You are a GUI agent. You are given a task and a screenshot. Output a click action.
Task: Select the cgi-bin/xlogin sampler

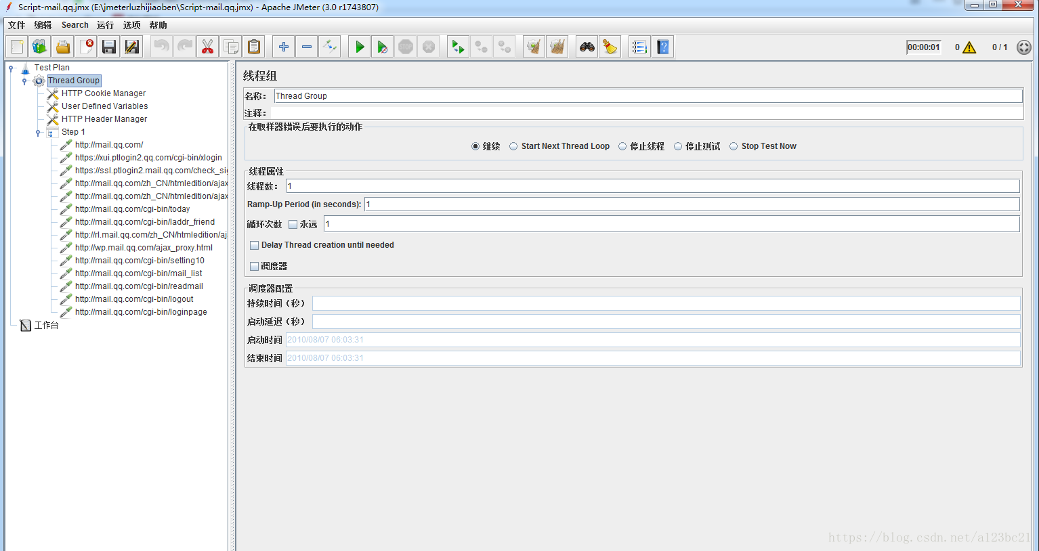(148, 158)
